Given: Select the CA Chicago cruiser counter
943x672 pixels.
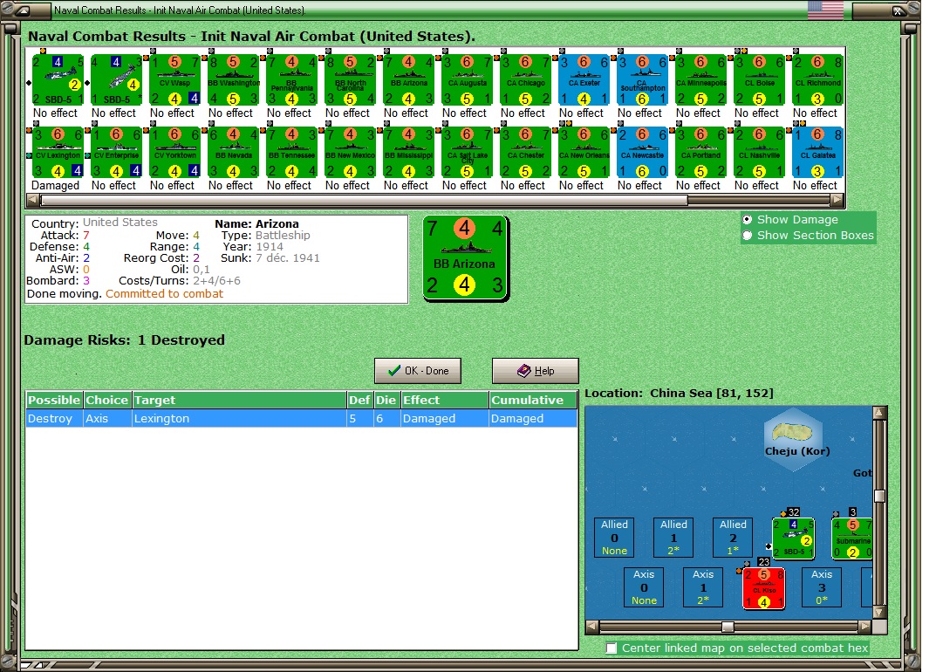Looking at the screenshot, I should [x=524, y=80].
